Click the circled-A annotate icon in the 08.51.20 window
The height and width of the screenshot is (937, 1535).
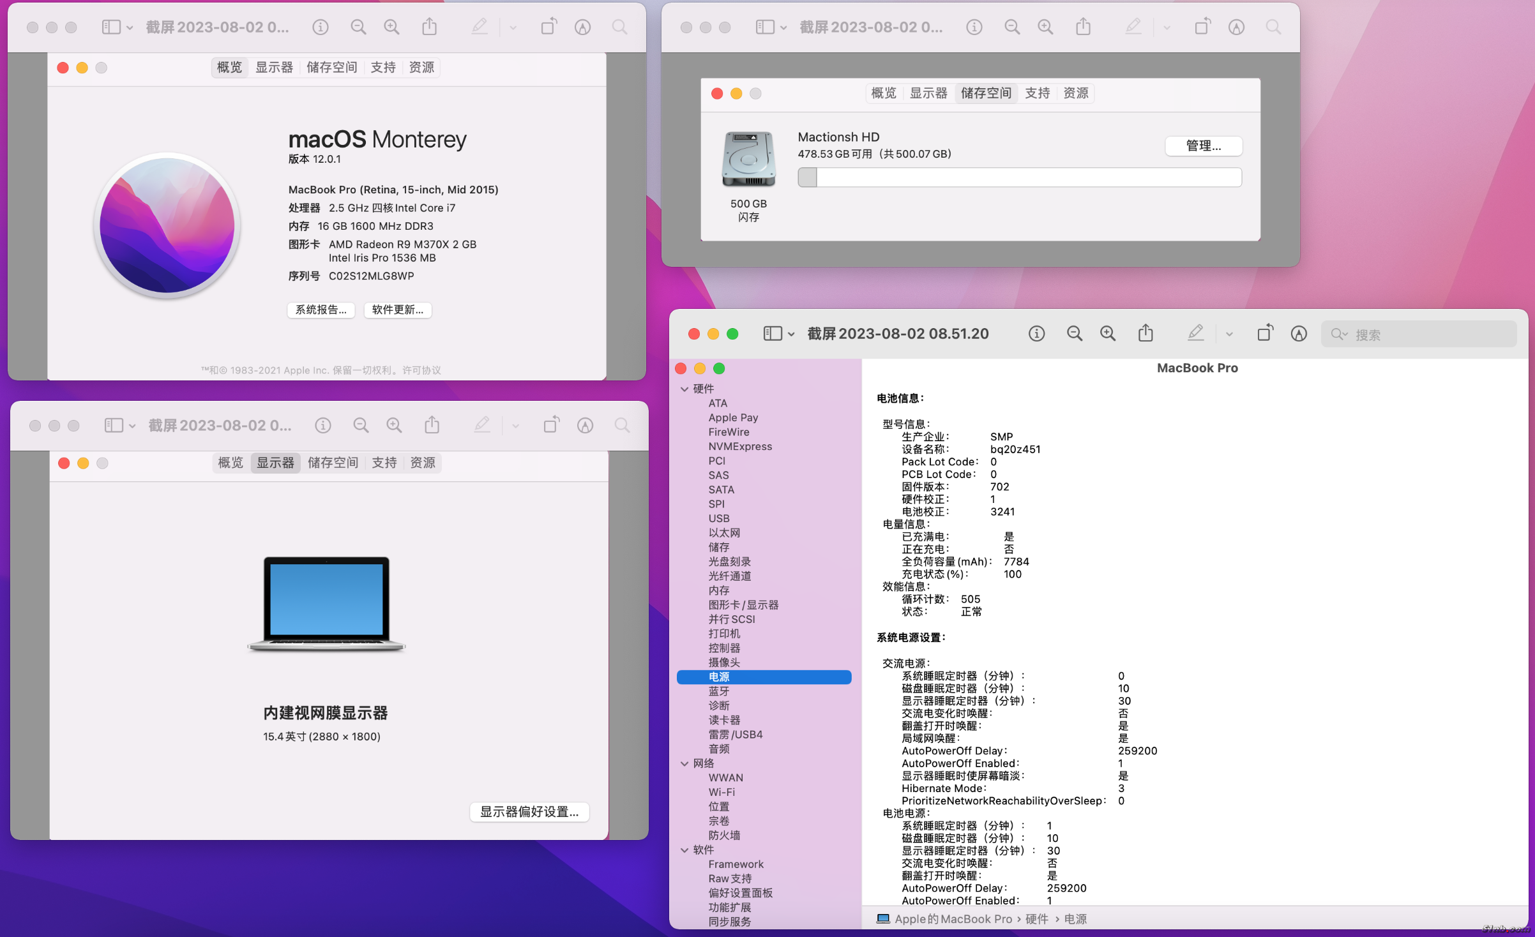(1299, 334)
